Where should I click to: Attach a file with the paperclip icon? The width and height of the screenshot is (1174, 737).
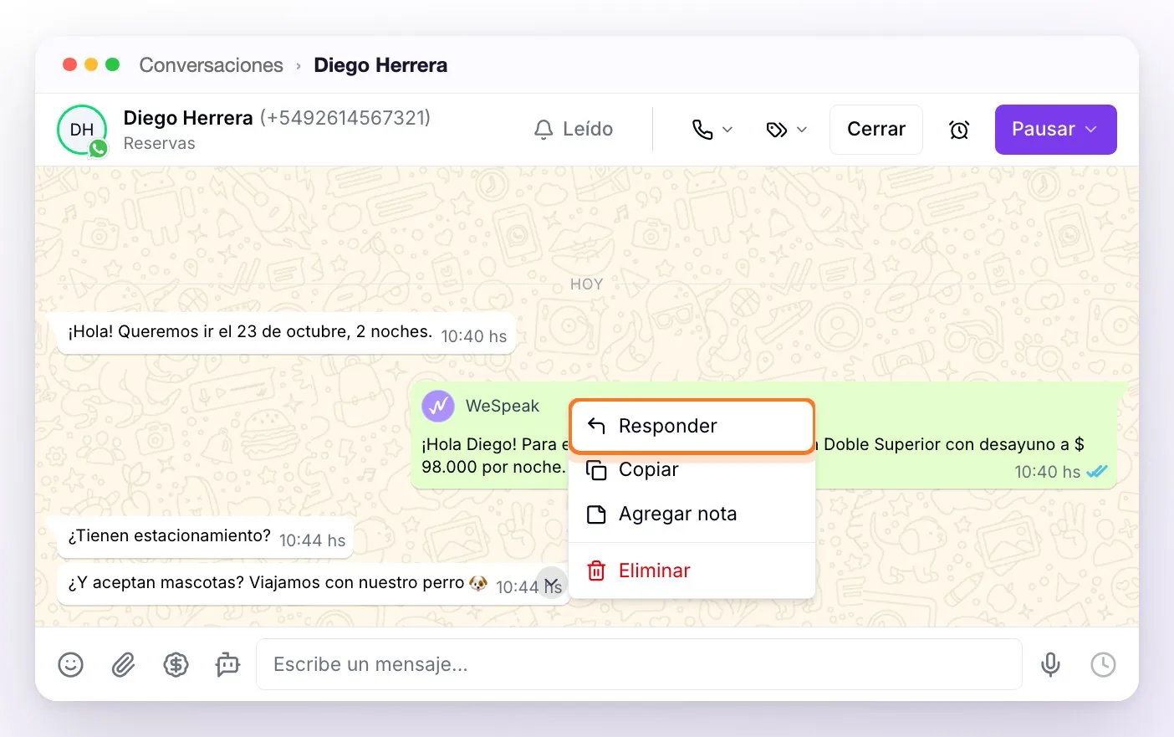point(123,665)
